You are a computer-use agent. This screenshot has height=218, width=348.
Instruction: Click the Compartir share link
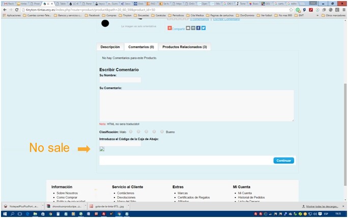click(x=178, y=29)
